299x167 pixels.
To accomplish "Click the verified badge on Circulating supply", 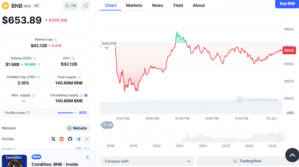I will point(86,95).
